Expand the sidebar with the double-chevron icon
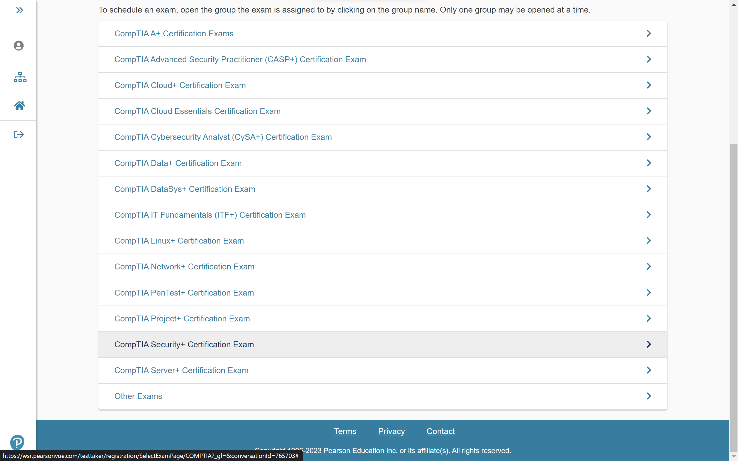Screen dimensions: 738x461 20,10
